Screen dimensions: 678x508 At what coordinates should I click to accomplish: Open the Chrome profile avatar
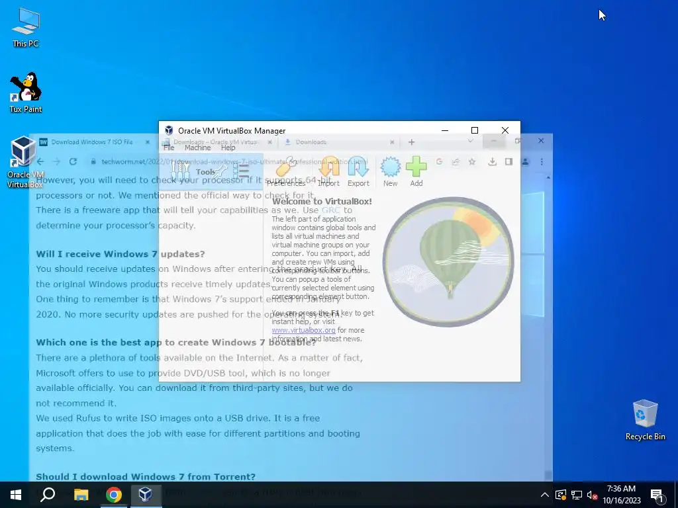coord(525,161)
